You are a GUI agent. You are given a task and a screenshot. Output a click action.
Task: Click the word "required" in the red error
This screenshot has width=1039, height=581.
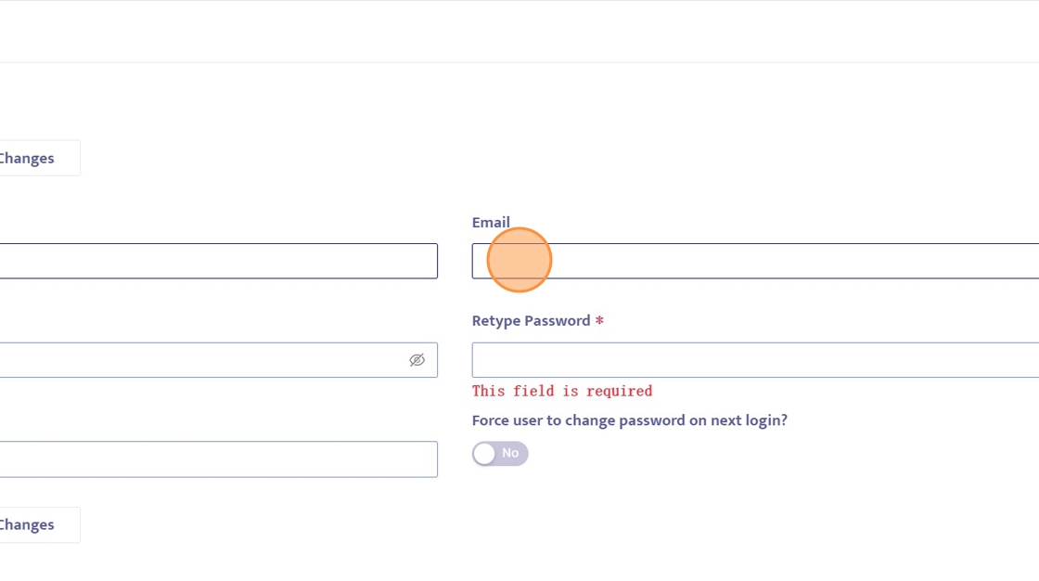(619, 391)
